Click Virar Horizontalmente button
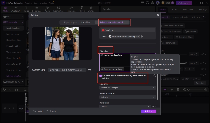 (172, 26)
